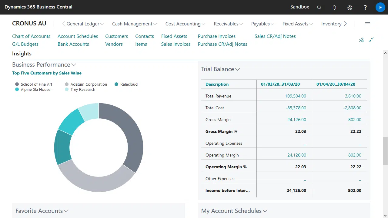Expand the Trial Balance dropdown
The width and height of the screenshot is (388, 218).
(x=220, y=69)
